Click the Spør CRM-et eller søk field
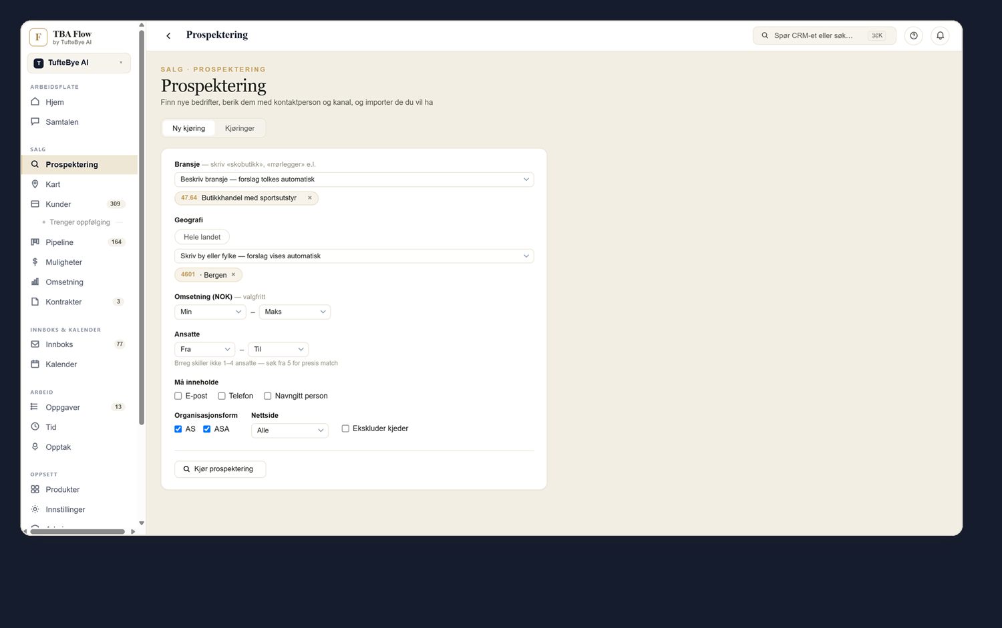Image resolution: width=1002 pixels, height=628 pixels. [x=824, y=36]
